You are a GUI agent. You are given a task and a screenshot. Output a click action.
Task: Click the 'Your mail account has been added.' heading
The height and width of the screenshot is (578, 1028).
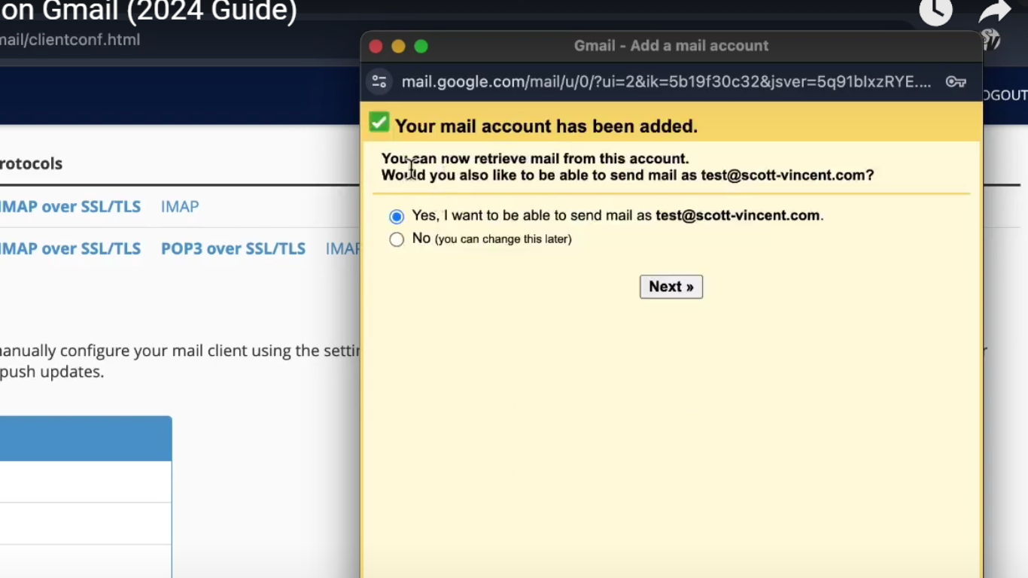(546, 126)
